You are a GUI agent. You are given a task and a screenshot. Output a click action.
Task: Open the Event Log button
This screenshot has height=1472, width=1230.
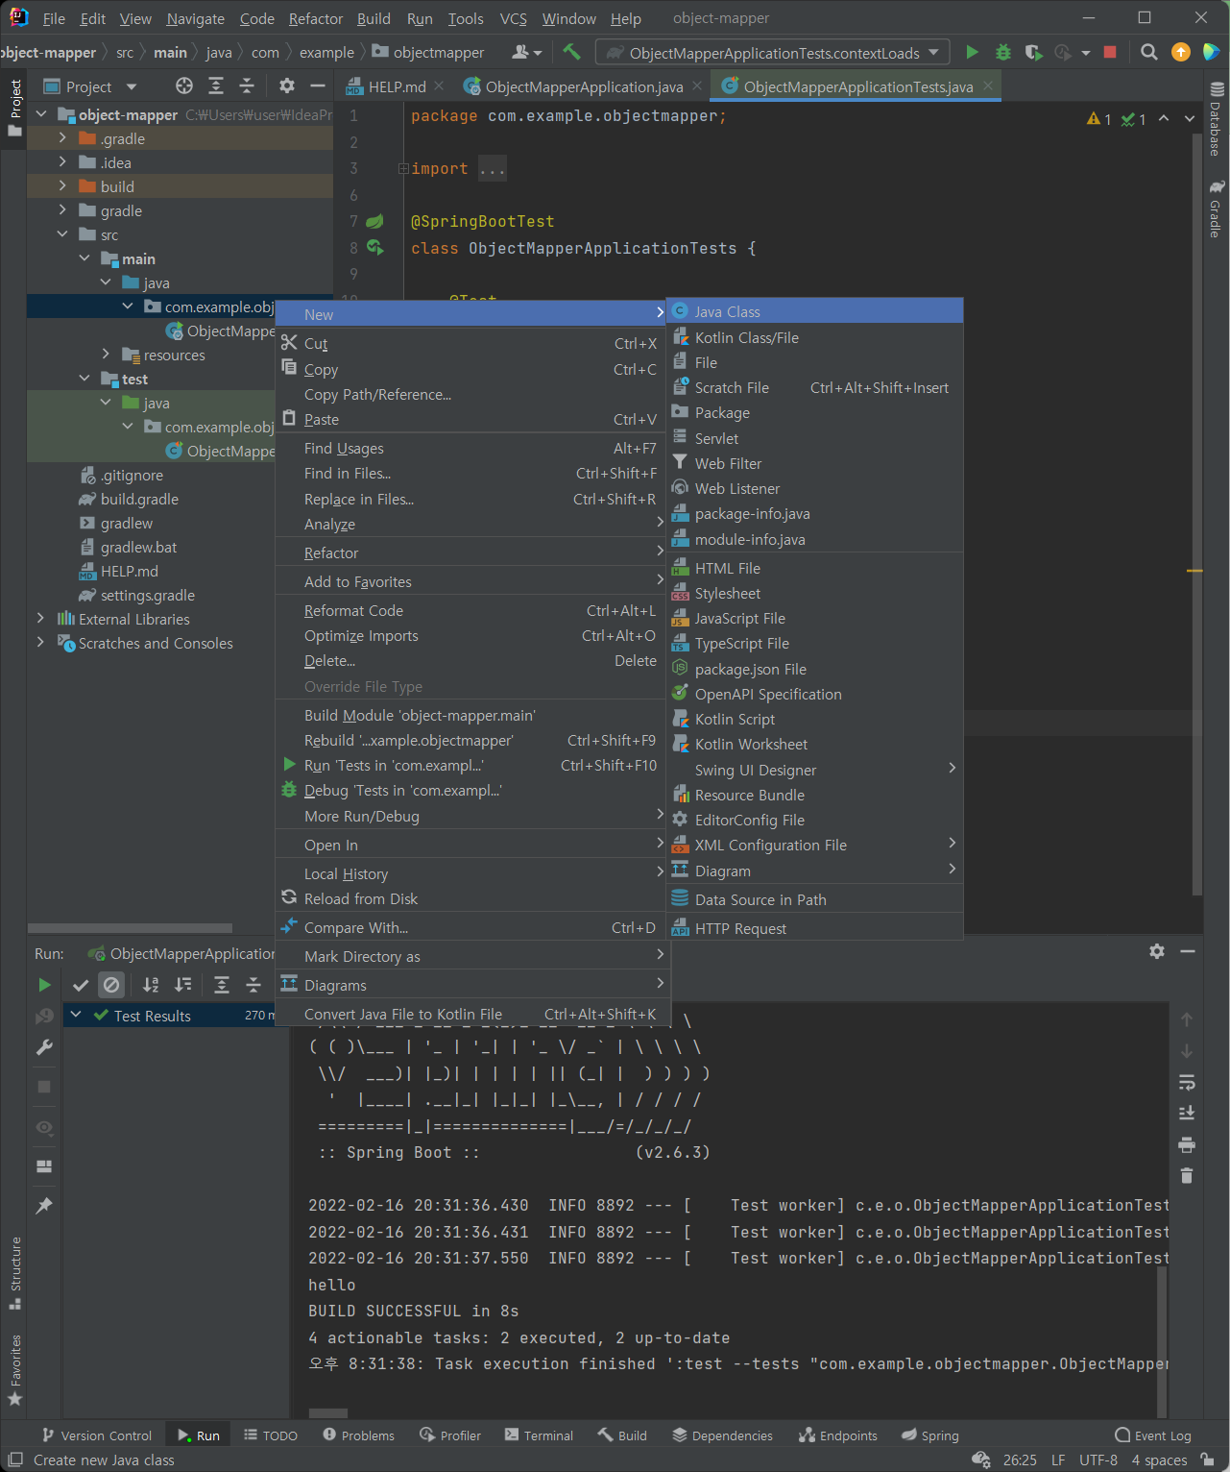pyautogui.click(x=1152, y=1435)
